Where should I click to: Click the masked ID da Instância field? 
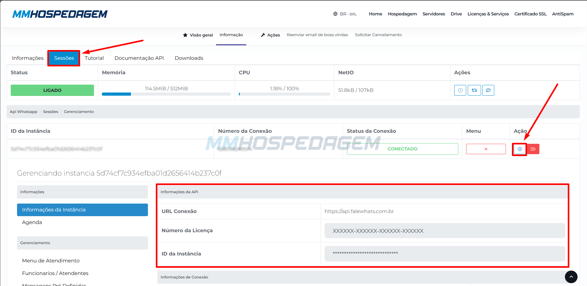pos(445,254)
